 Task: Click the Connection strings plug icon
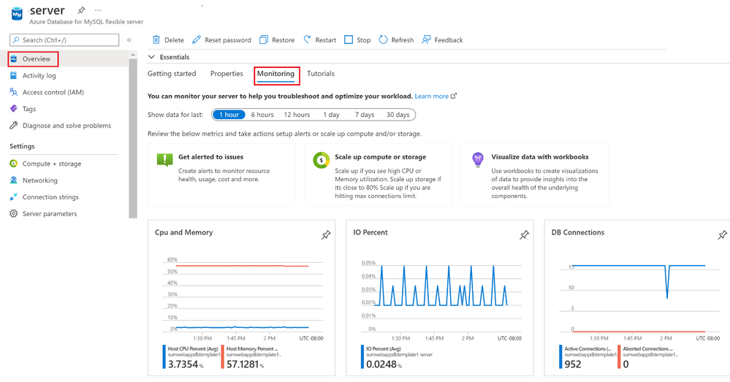coord(13,197)
